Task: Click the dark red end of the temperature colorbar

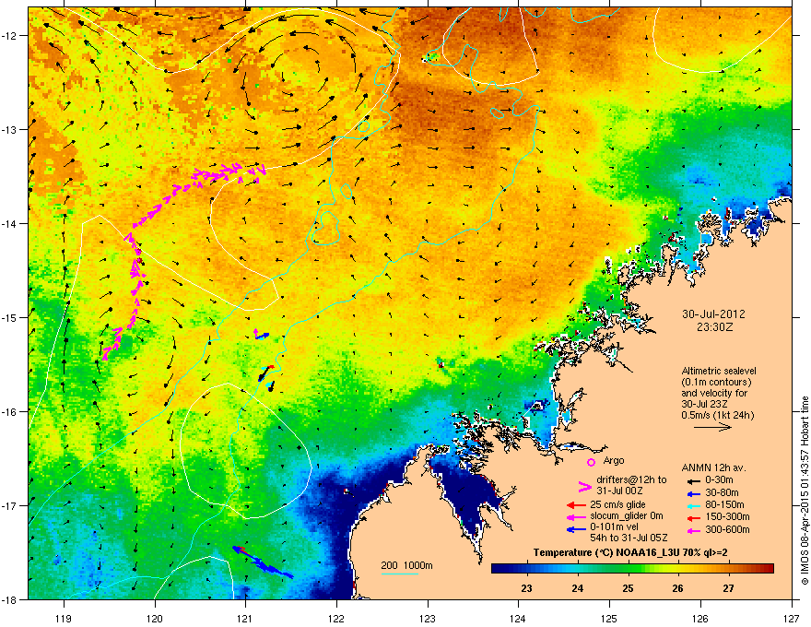Action: point(767,569)
